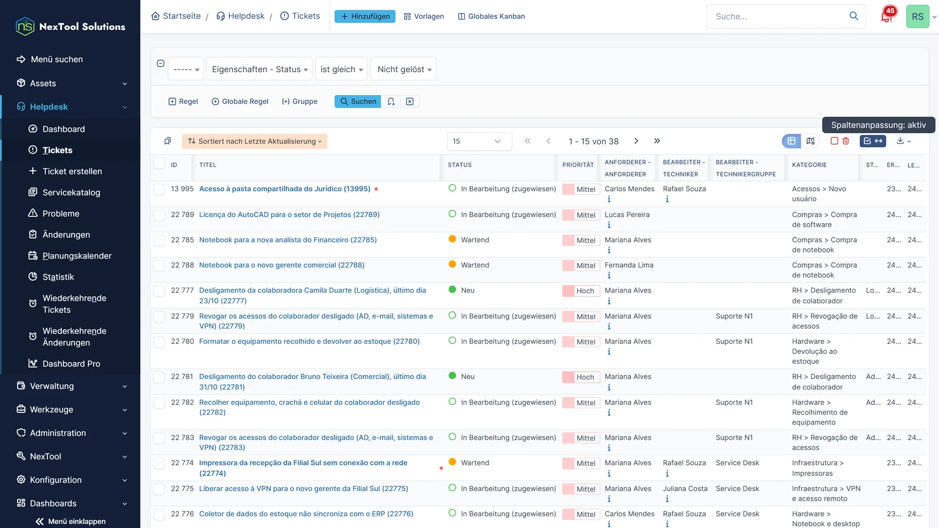
Task: Expand the Verwaltung sidebar section
Action: pos(70,386)
